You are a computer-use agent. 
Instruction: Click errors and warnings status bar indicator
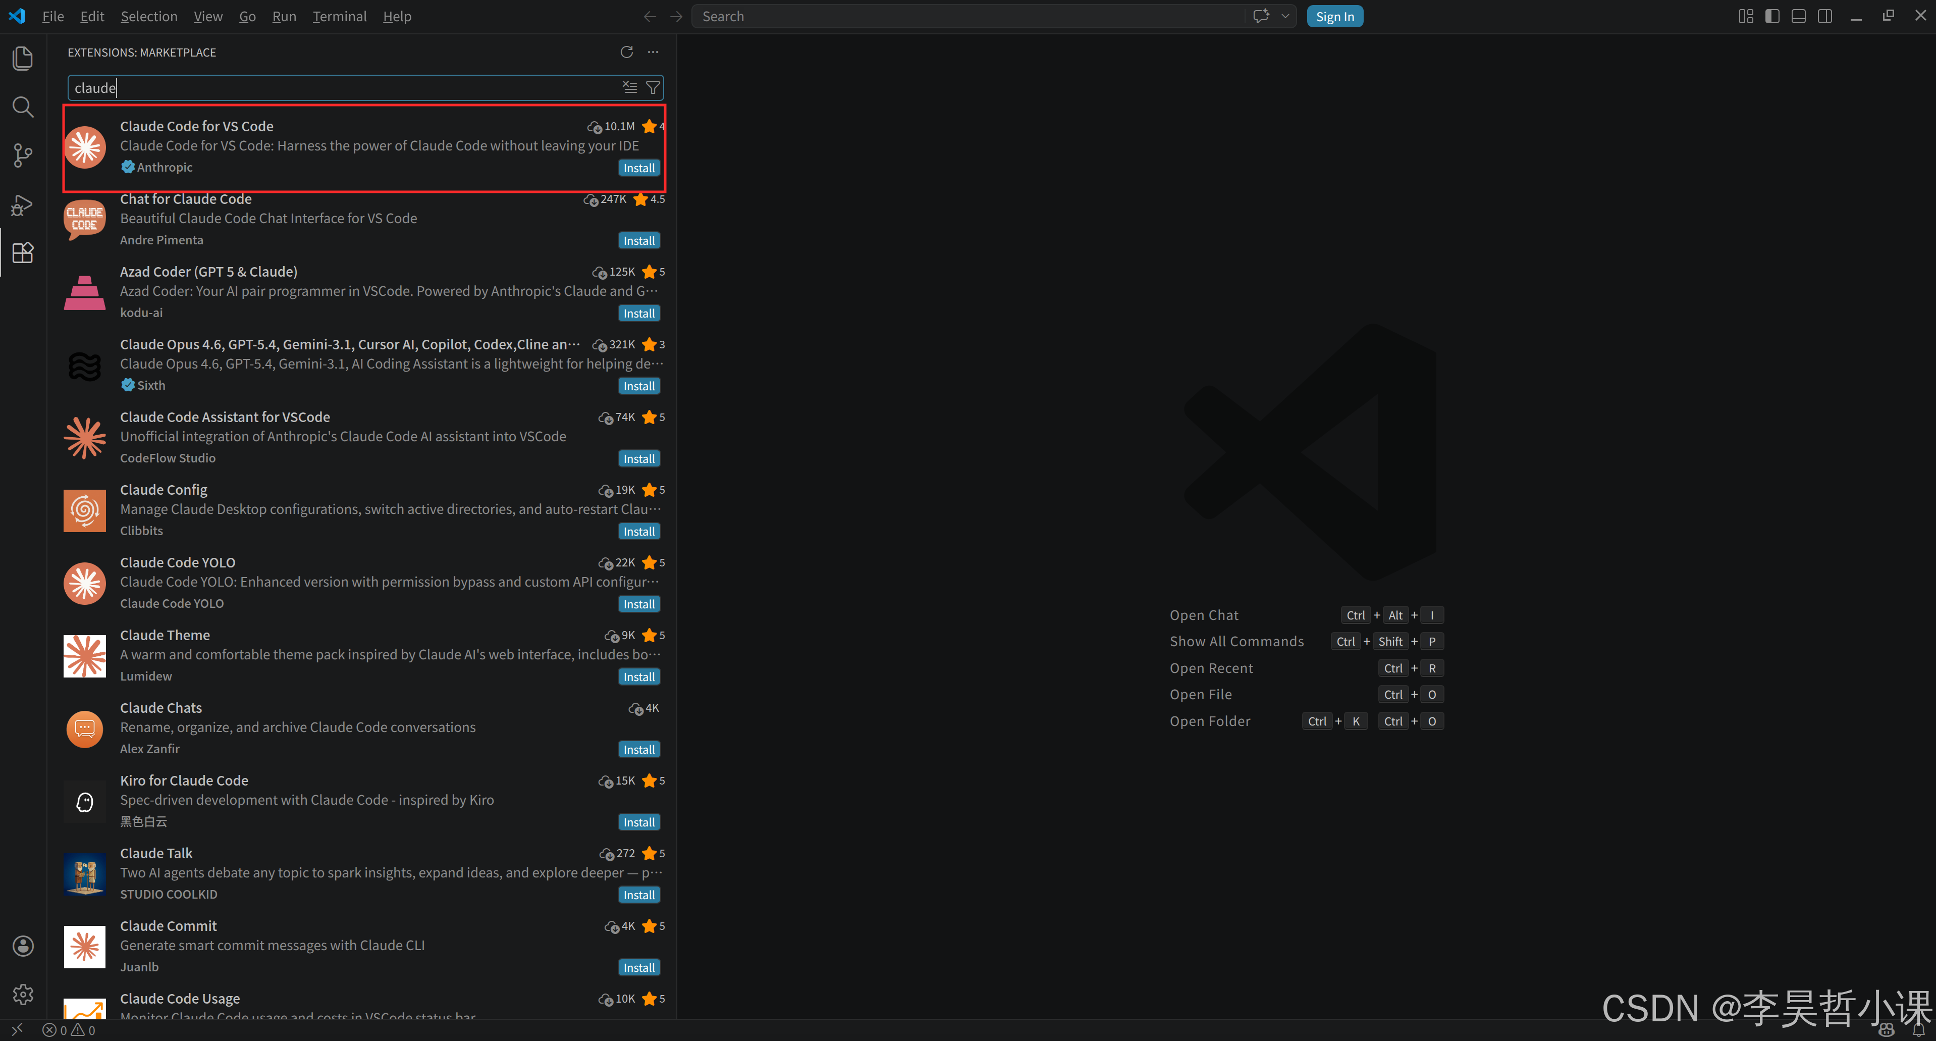pyautogui.click(x=69, y=1030)
